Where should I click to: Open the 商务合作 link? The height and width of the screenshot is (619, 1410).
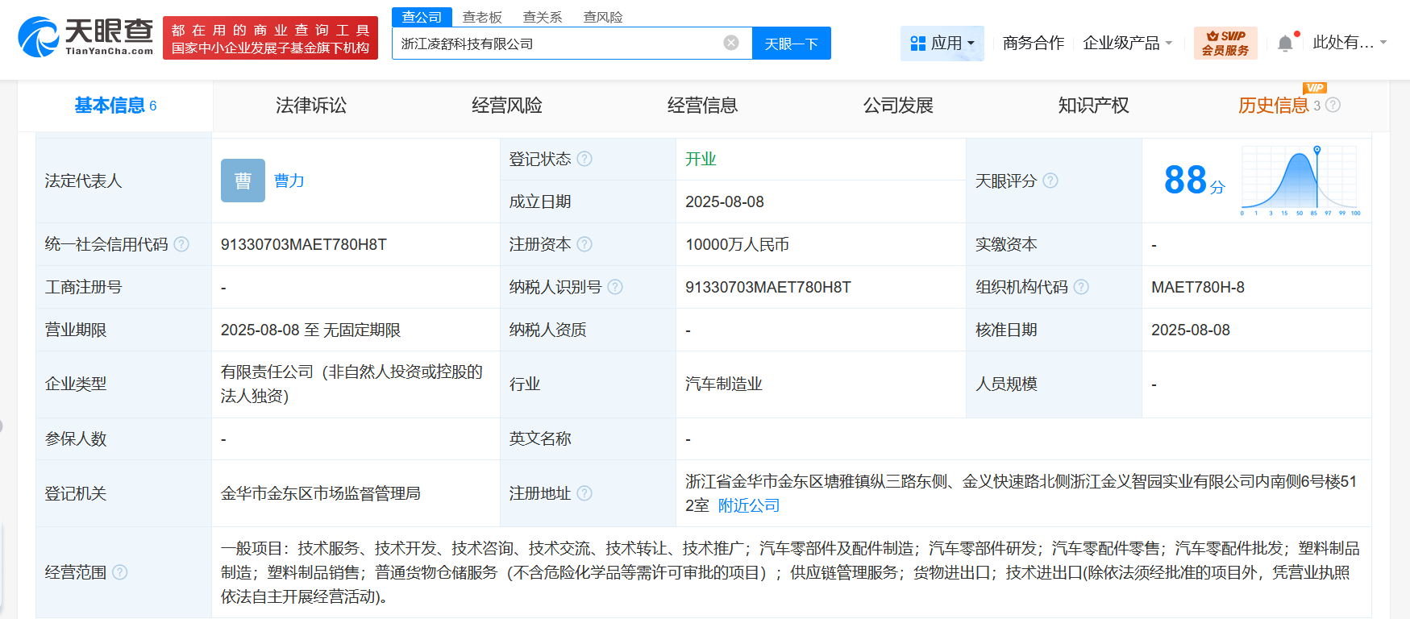pyautogui.click(x=1034, y=43)
